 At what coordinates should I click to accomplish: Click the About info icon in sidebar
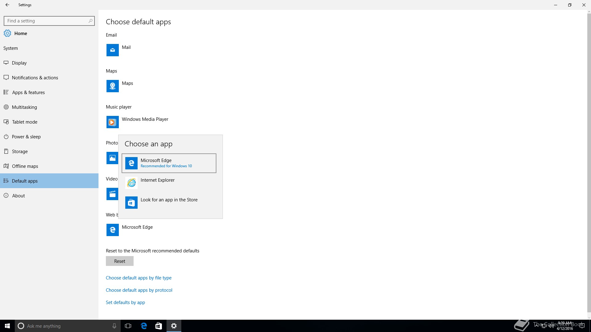(x=6, y=196)
